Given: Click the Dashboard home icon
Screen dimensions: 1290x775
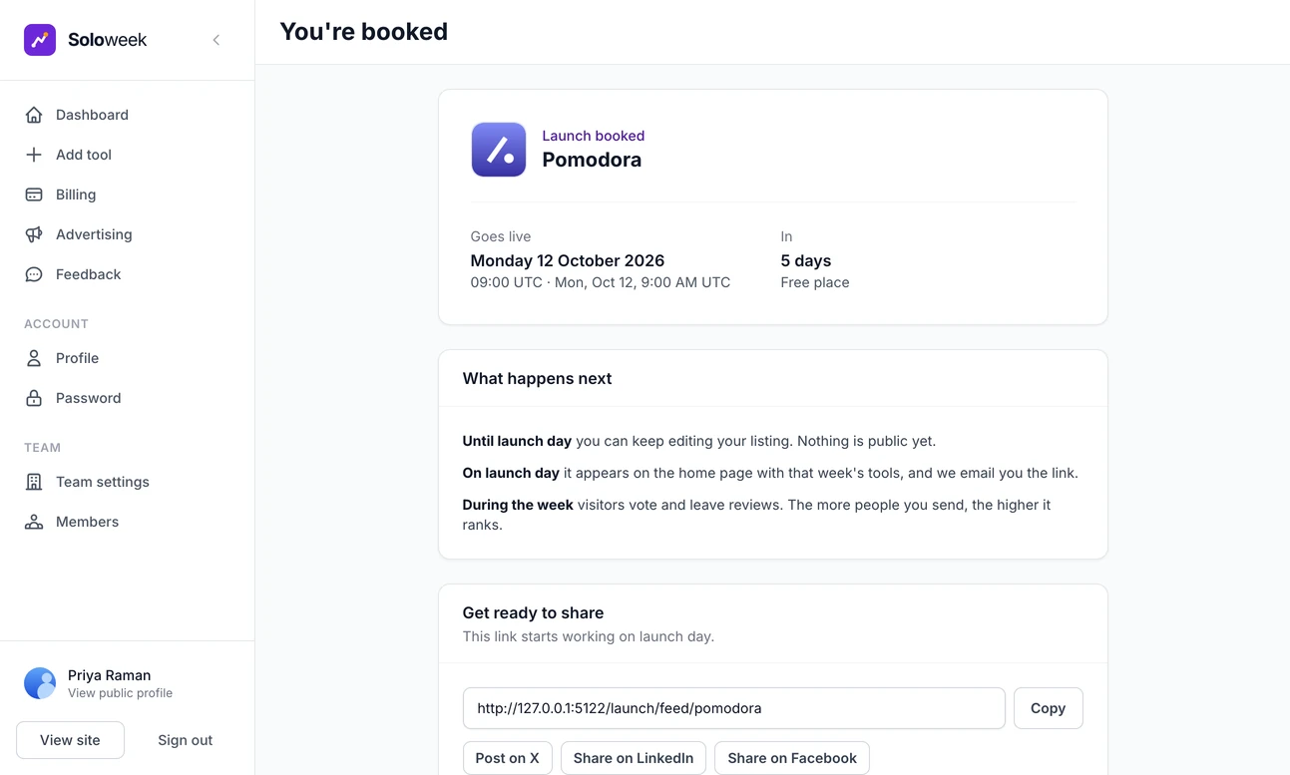Looking at the screenshot, I should [x=34, y=115].
